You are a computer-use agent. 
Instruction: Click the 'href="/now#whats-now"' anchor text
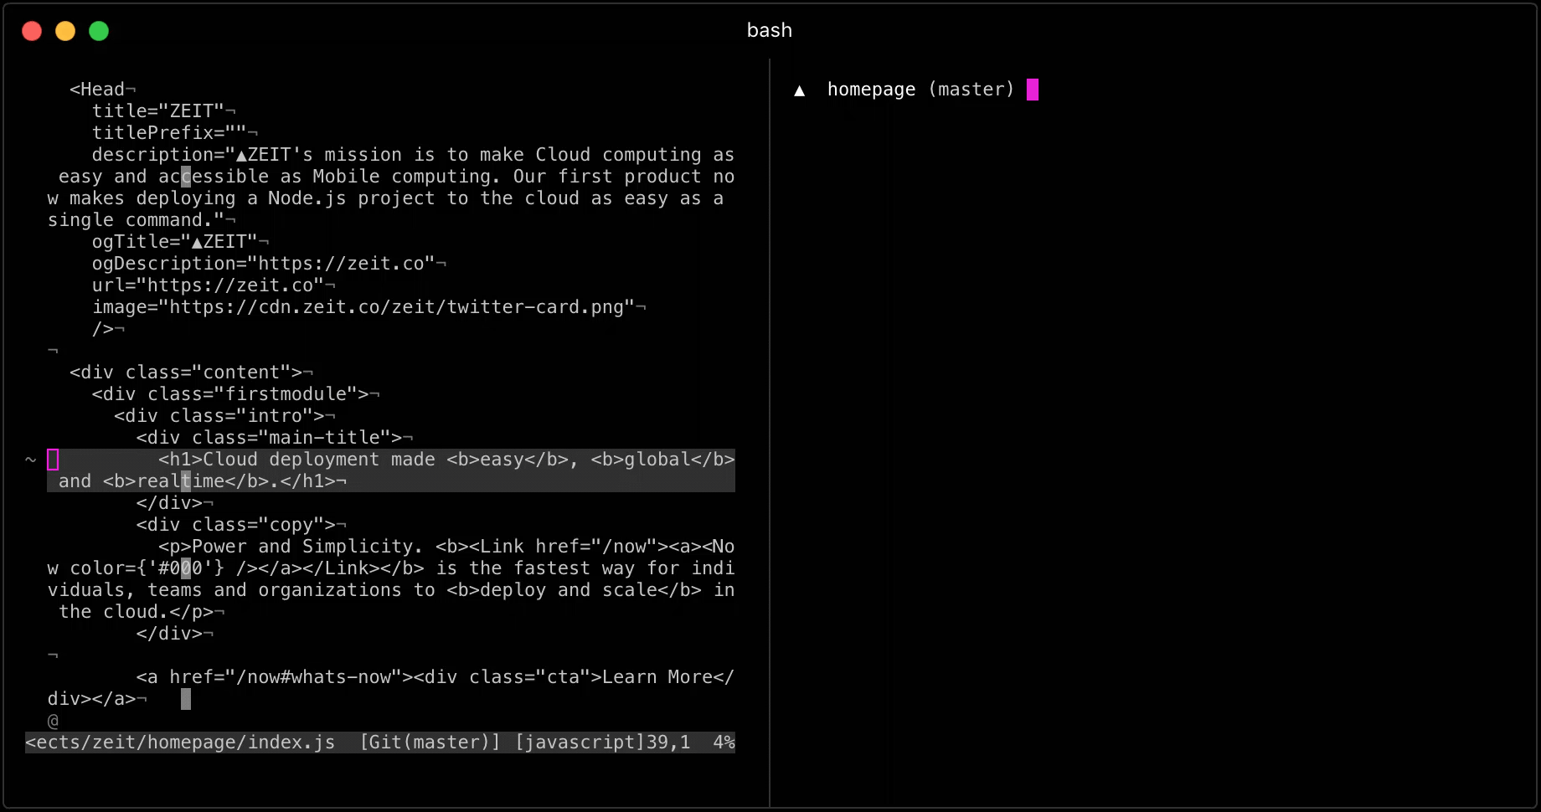(286, 677)
